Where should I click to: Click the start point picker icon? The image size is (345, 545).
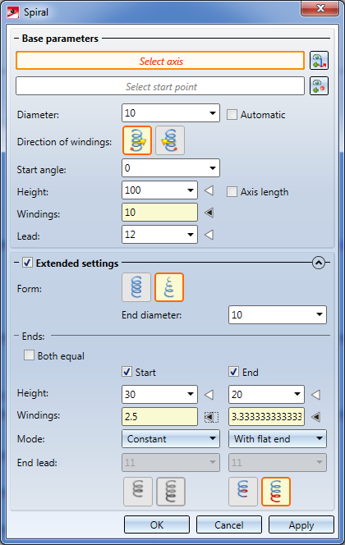[x=319, y=86]
